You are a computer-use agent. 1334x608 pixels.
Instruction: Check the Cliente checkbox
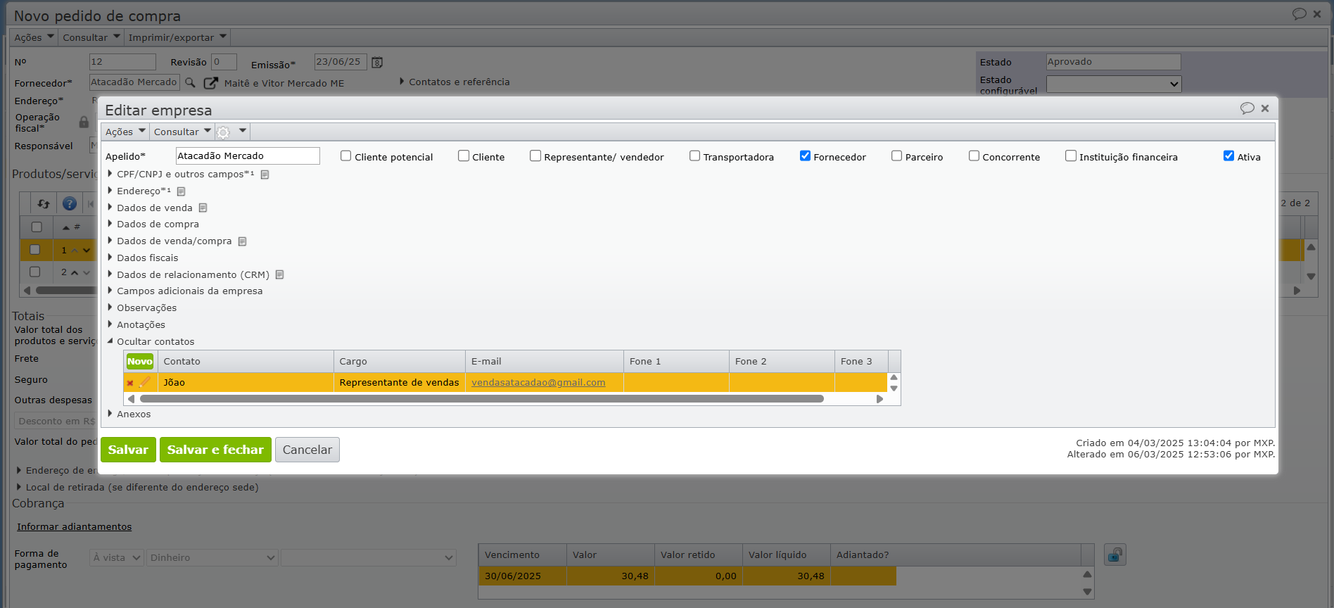coord(464,156)
